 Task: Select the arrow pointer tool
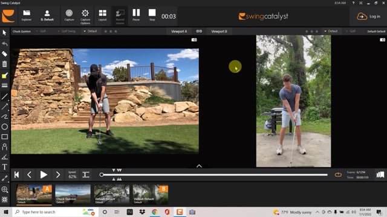(x=4, y=33)
